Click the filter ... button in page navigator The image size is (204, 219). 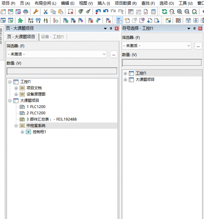coord(113,54)
